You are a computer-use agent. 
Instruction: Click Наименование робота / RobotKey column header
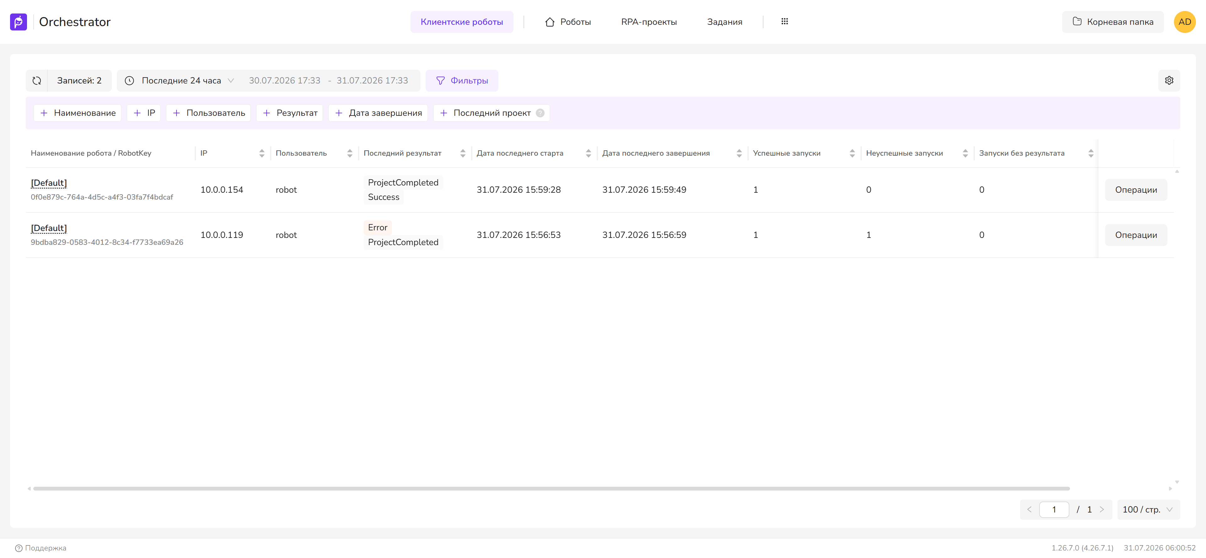(x=91, y=153)
